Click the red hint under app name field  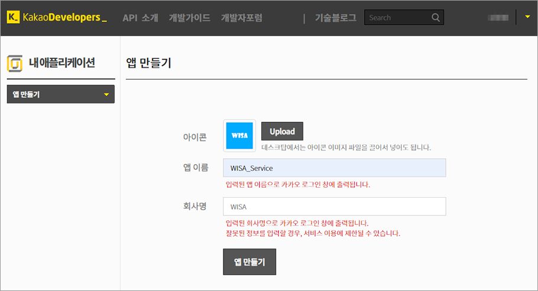point(298,184)
